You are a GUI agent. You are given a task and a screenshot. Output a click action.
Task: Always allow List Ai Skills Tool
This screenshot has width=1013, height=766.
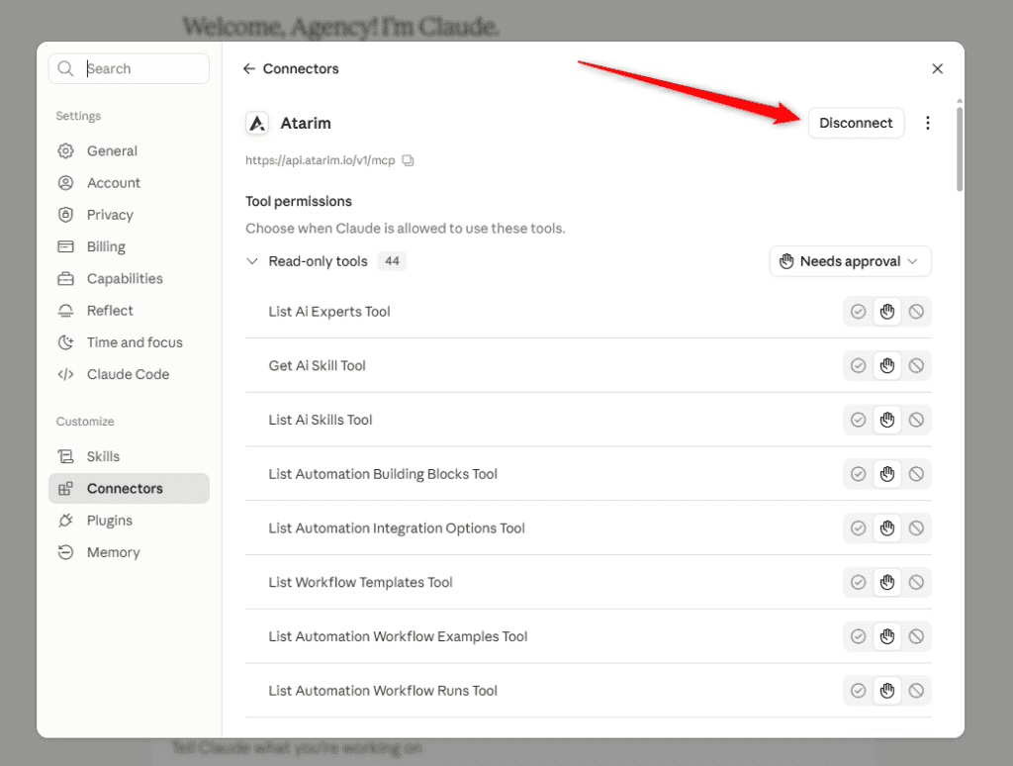pos(858,421)
